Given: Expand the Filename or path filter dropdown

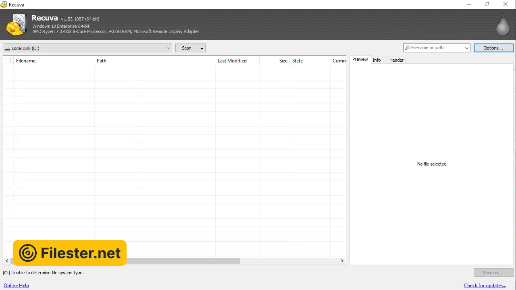Looking at the screenshot, I should point(467,48).
